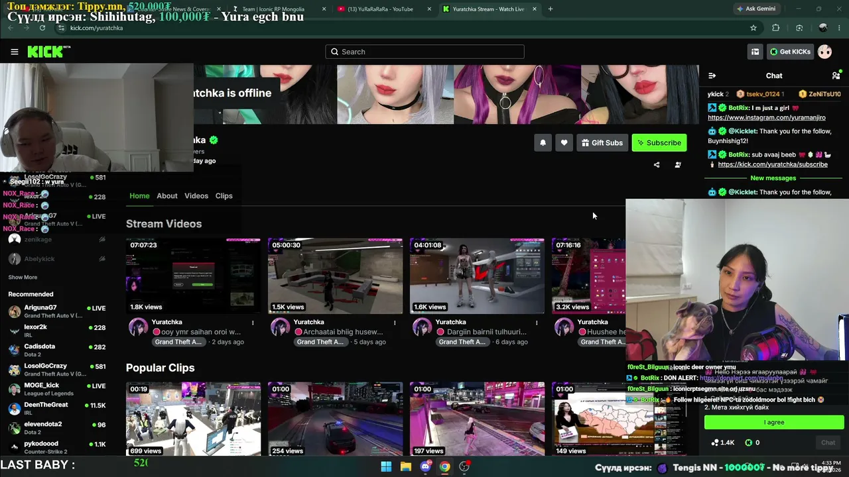This screenshot has width=849, height=477.
Task: Open recommended channel DeenTheGreat
Action: pyautogui.click(x=56, y=408)
